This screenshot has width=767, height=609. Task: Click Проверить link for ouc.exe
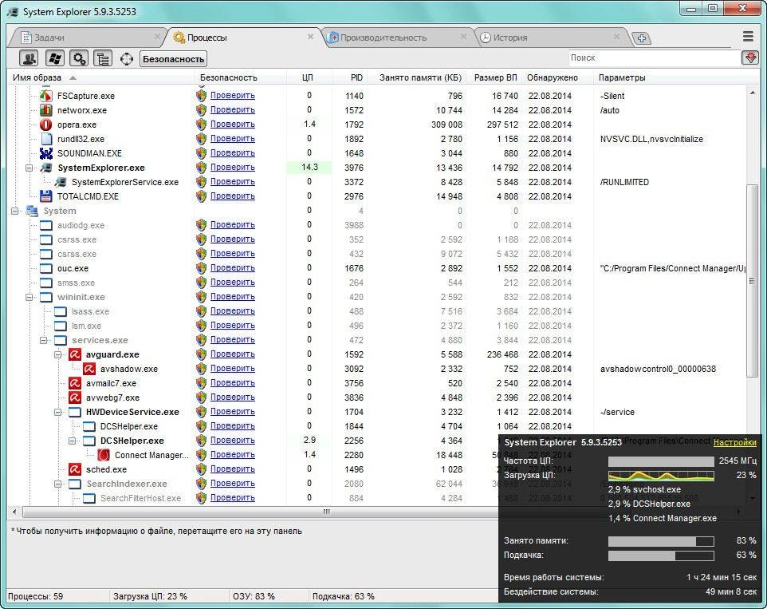click(x=232, y=267)
